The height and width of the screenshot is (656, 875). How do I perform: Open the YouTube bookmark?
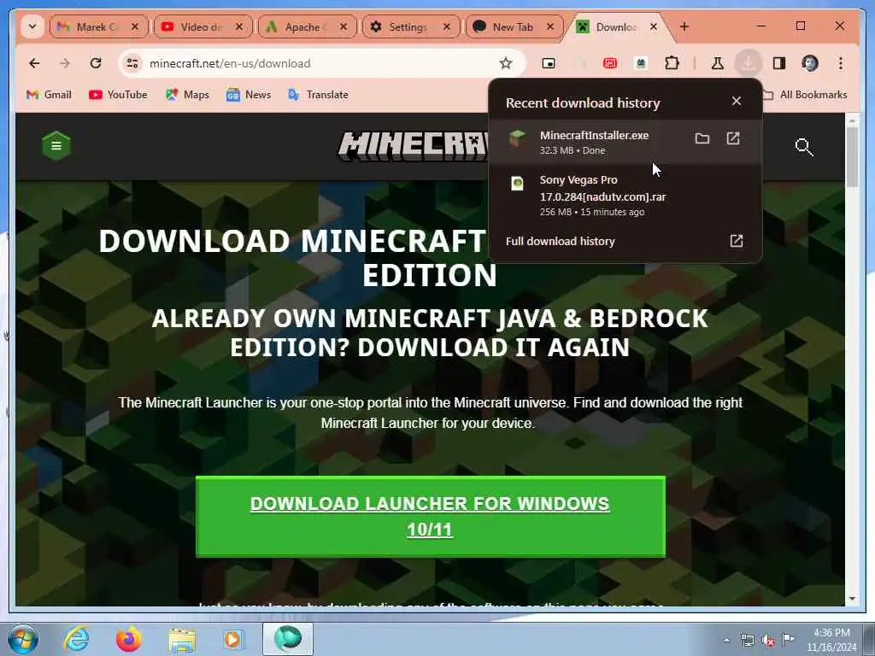pos(118,95)
